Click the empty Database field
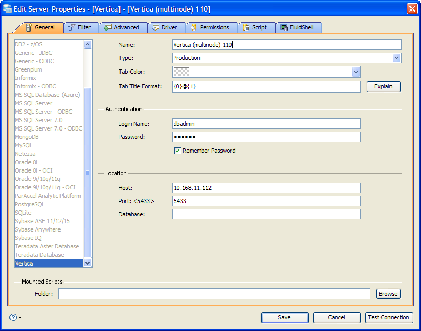The width and height of the screenshot is (421, 331). click(266, 214)
